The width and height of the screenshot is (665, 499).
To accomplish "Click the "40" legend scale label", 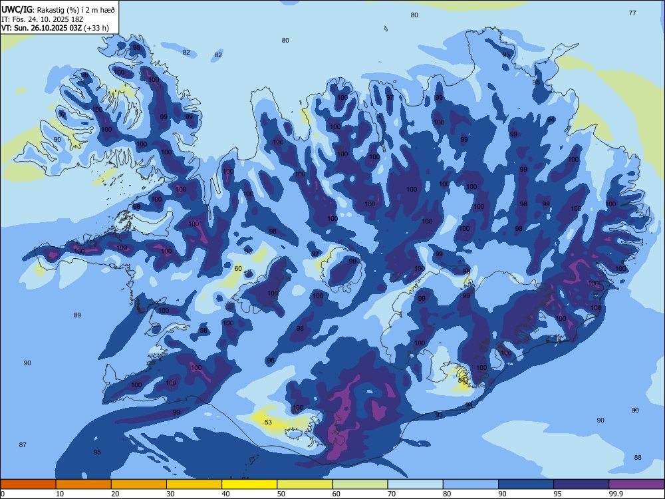I will pyautogui.click(x=225, y=494).
